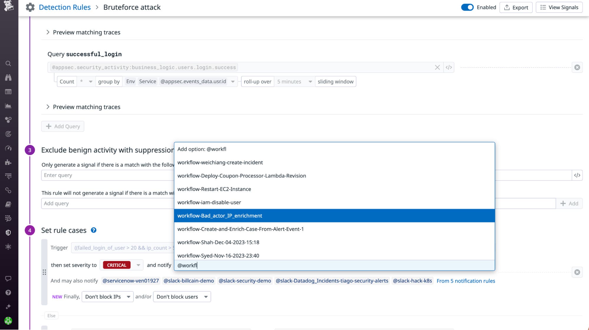Expand the Preview matching traces section
Screen dimensions: 589x330
click(x=86, y=32)
